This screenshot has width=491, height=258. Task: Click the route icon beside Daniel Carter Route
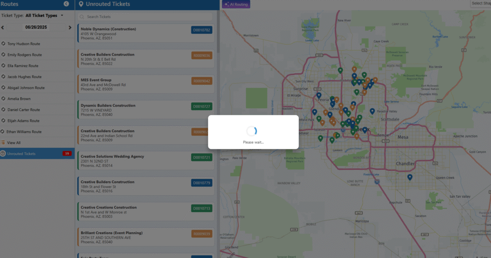[x=3, y=110]
